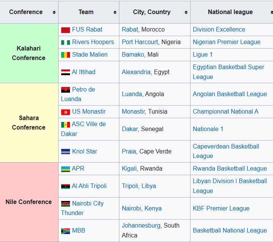Click the Angola flag beside Petro de Luanda
The height and width of the screenshot is (242, 273).
coord(65,90)
